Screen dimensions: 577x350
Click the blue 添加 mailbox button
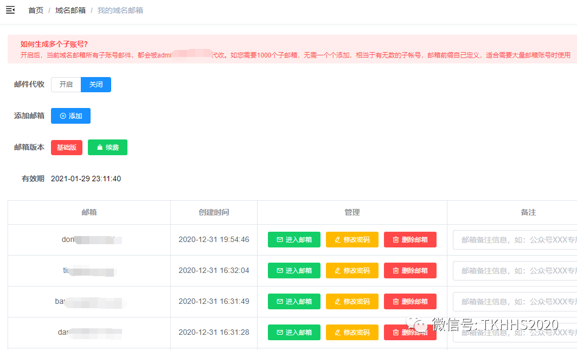[x=70, y=116]
